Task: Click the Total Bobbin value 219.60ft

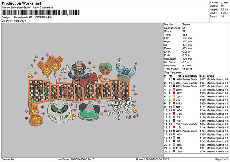Action: coord(187,69)
